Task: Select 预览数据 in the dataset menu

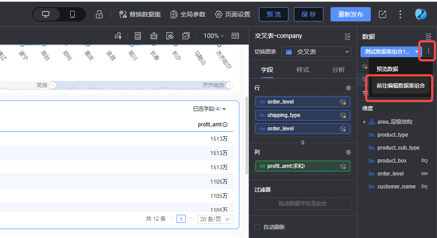Action: coord(387,69)
